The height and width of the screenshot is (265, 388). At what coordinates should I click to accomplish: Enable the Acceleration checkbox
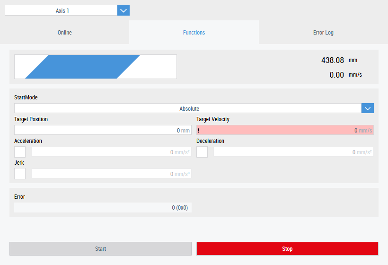20,152
